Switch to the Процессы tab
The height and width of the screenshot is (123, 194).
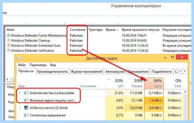26,71
